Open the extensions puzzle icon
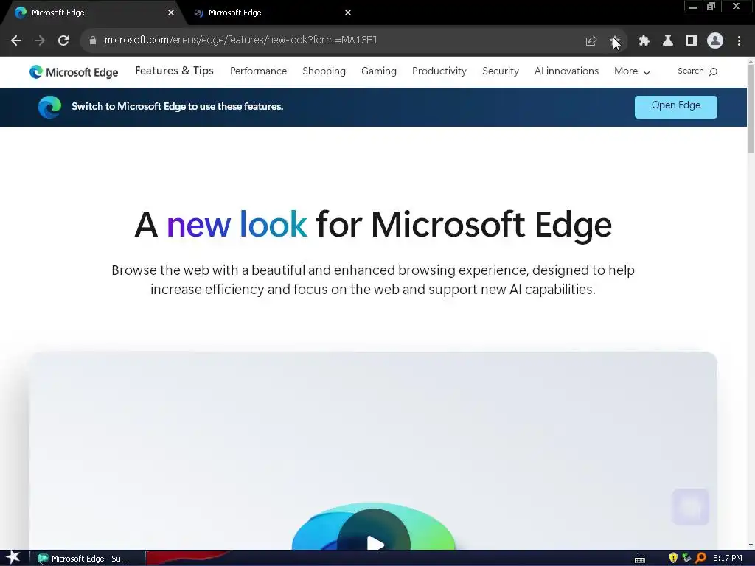Screen dimensions: 755x566 pyautogui.click(x=644, y=41)
